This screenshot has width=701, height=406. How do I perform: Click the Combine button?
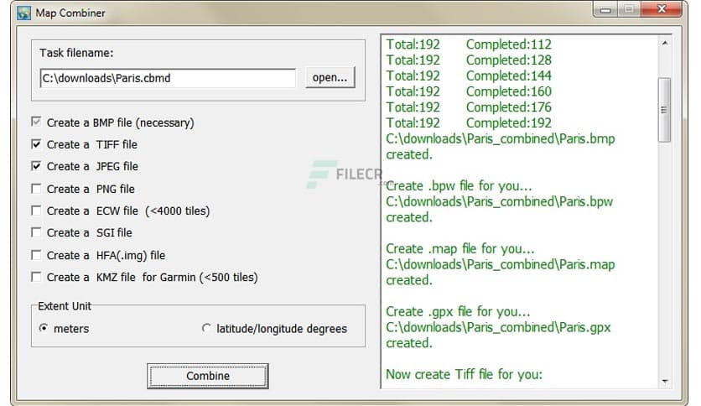tap(208, 376)
